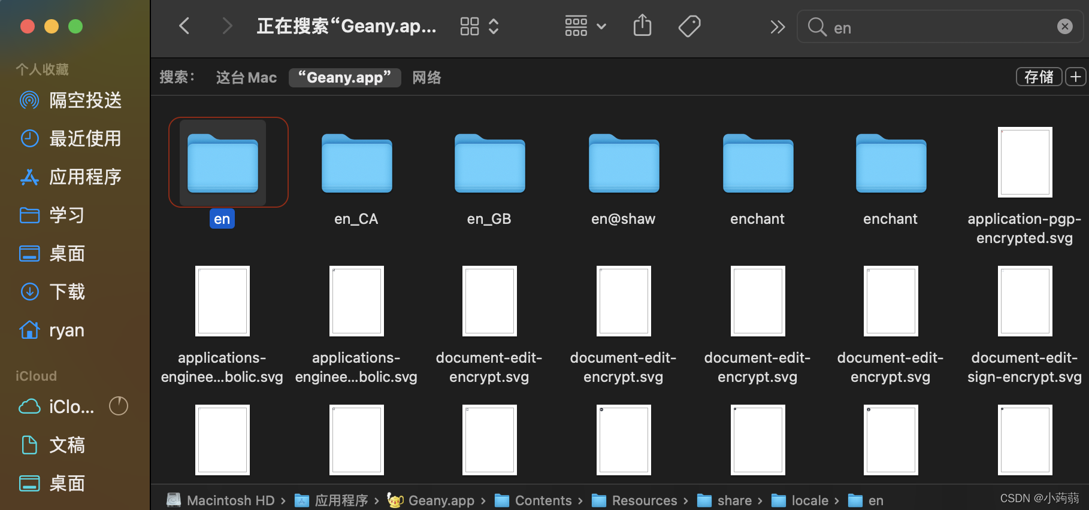Click the 存储 save search button
This screenshot has height=510, width=1089.
tap(1039, 77)
